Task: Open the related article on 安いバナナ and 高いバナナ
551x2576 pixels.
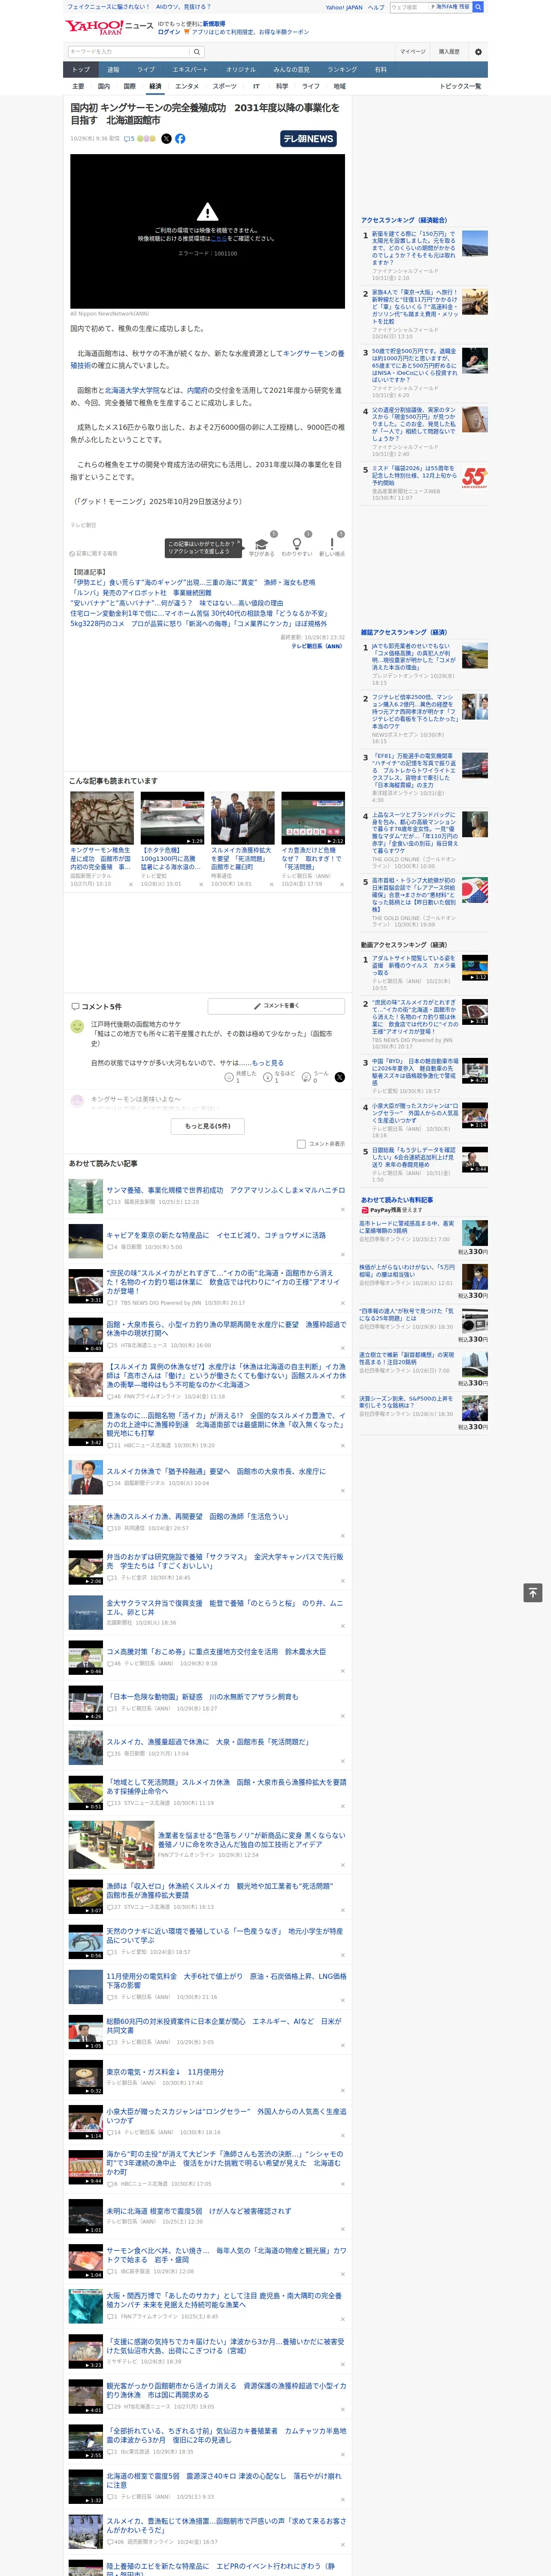Action: (x=176, y=603)
